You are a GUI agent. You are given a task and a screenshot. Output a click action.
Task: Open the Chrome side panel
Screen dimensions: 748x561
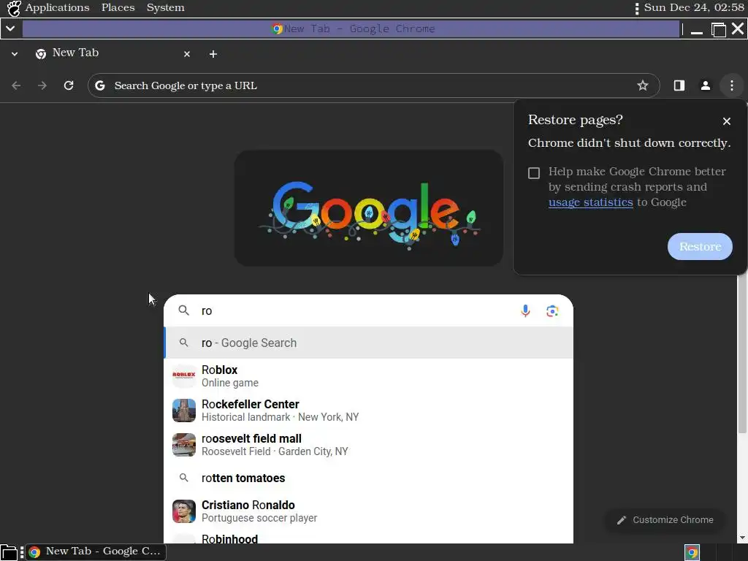click(x=679, y=85)
